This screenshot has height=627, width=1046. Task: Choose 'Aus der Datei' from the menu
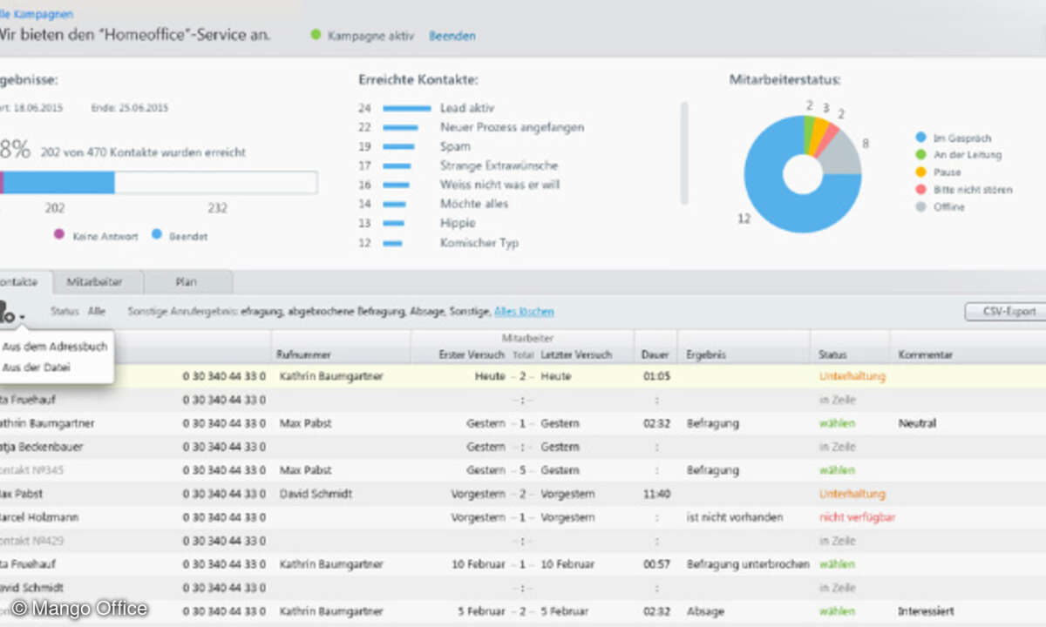click(x=36, y=368)
